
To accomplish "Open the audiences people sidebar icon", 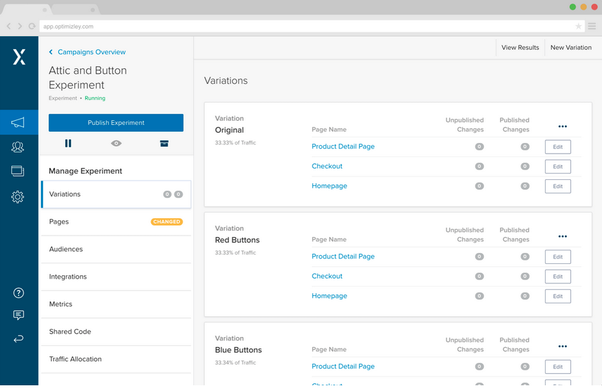I will click(x=17, y=147).
